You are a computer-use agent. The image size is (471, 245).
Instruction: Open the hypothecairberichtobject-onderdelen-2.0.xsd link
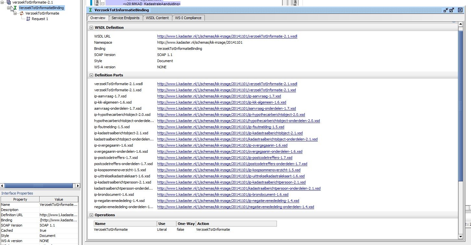(x=239, y=121)
